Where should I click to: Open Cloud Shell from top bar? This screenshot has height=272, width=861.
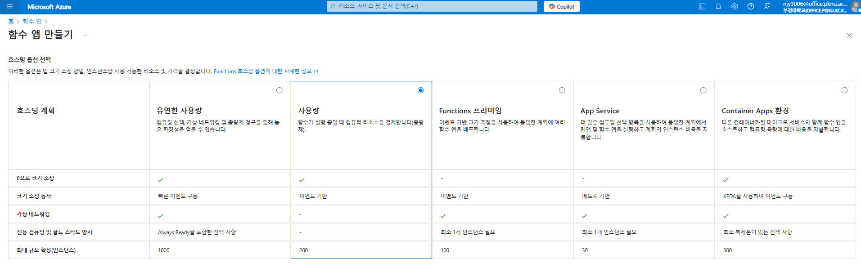point(702,7)
